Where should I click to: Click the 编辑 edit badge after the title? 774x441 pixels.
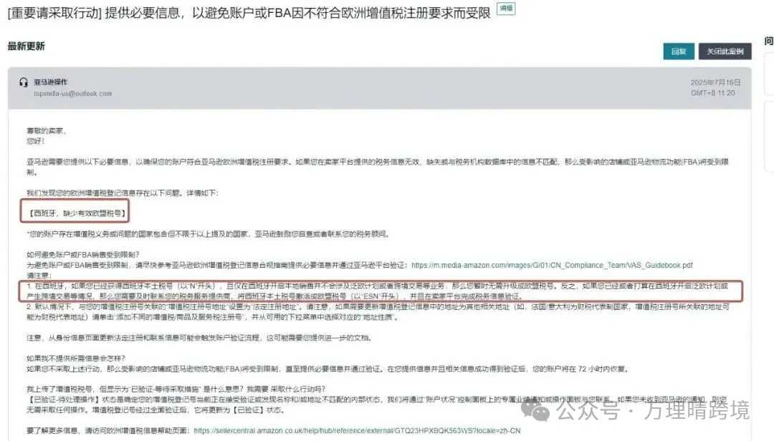click(x=506, y=9)
